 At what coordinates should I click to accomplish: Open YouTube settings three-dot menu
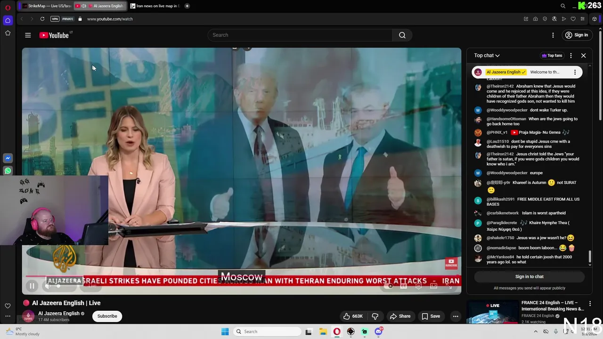pyautogui.click(x=553, y=35)
